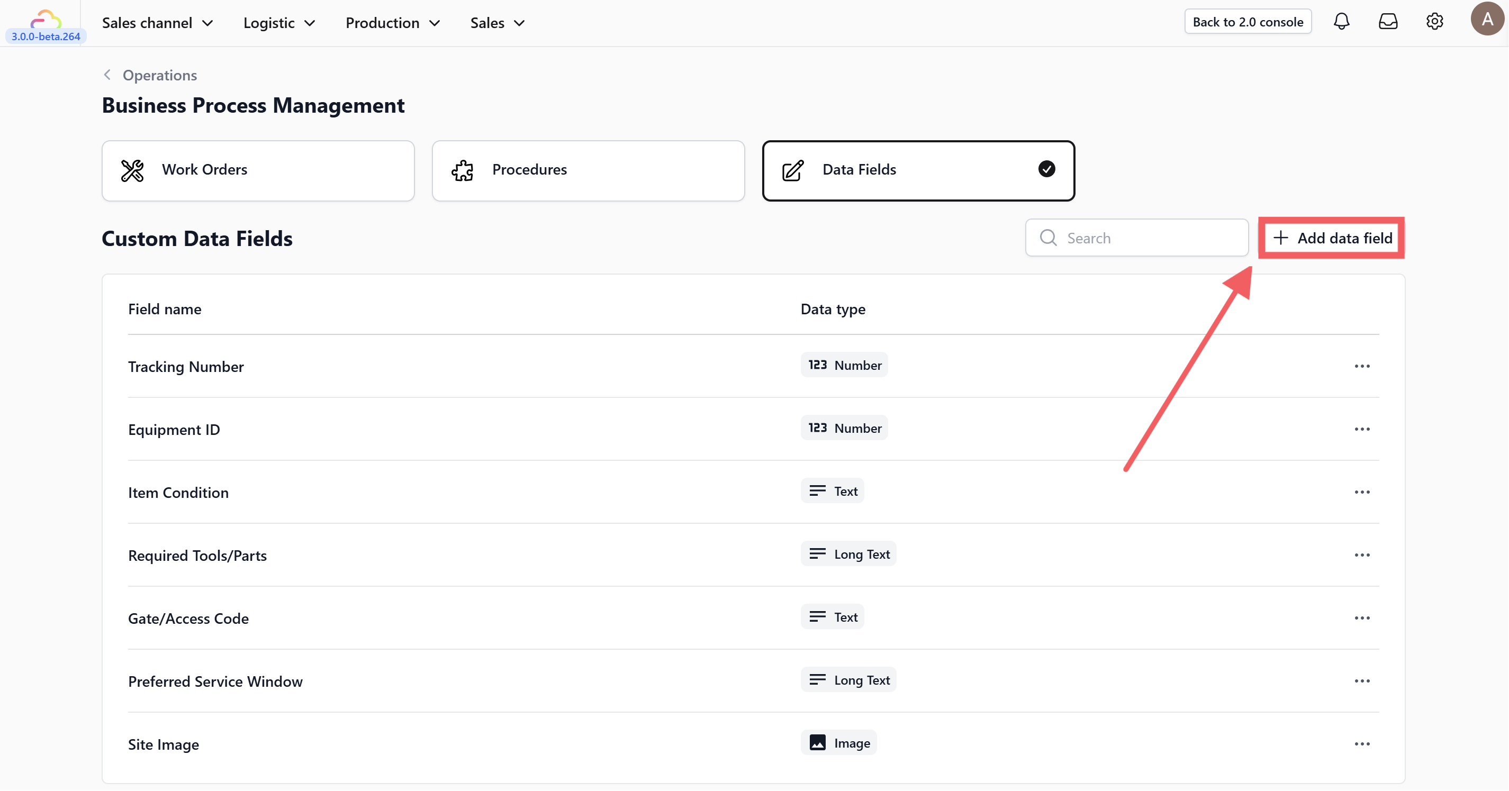Open options menu for Gate/Access Code
1509x791 pixels.
click(1362, 619)
